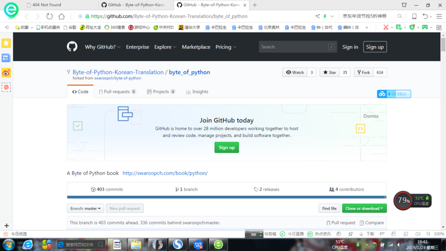Launch Internet Explorer from the taskbar
The width and height of the screenshot is (446, 251).
pyautogui.click(x=27, y=244)
